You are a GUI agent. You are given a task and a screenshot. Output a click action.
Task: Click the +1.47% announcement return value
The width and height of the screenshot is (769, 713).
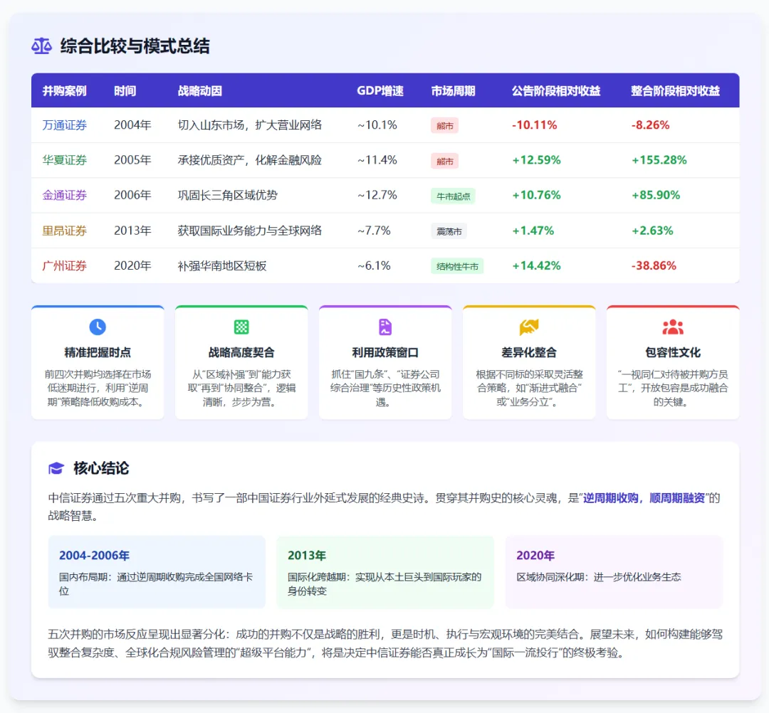(x=533, y=231)
